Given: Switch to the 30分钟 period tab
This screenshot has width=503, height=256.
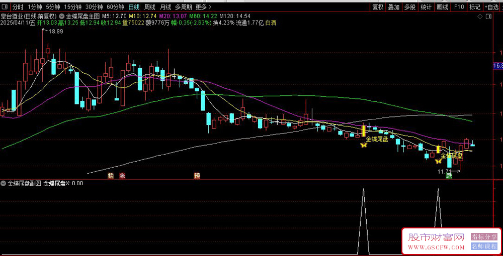Looking at the screenshot, I should (94, 7).
